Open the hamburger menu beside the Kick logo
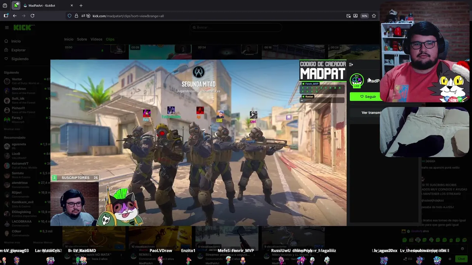Viewport: 472px width, 265px height. pyautogui.click(x=7, y=28)
